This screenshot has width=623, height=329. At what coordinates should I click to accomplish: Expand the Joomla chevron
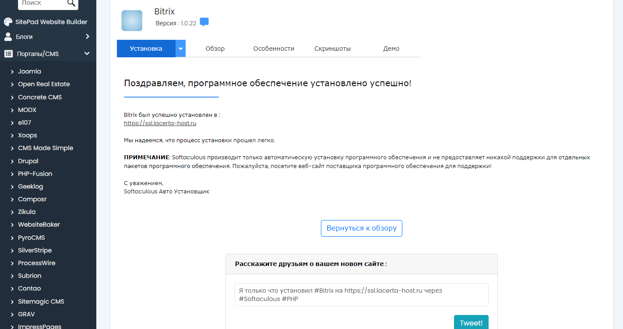tap(13, 72)
